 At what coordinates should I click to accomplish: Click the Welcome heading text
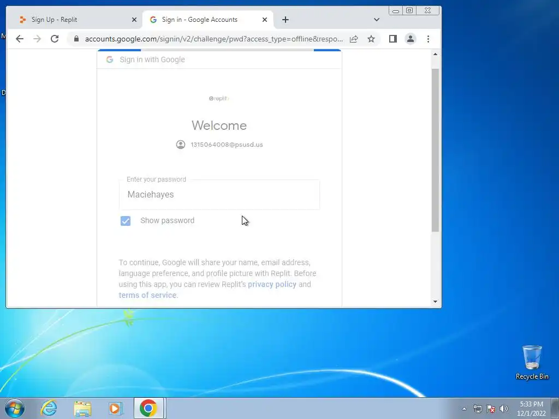pyautogui.click(x=219, y=125)
